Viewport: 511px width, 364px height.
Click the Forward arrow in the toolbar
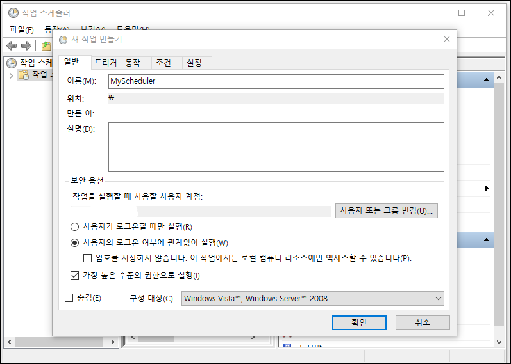[x=26, y=46]
